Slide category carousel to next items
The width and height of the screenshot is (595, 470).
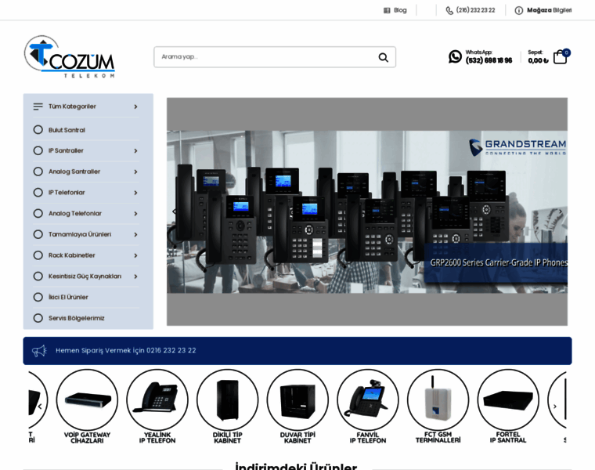pos(555,407)
